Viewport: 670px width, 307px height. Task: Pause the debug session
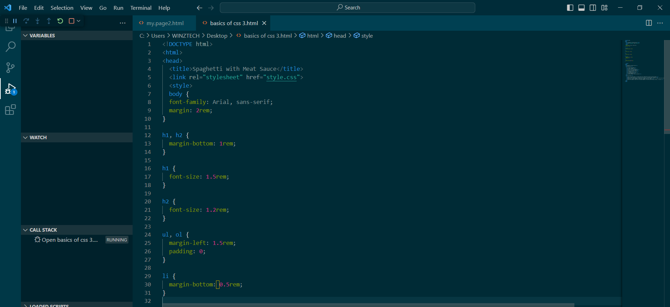coord(15,21)
